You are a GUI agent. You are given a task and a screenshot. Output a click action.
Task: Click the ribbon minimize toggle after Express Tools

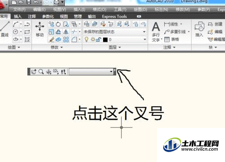click(139, 16)
